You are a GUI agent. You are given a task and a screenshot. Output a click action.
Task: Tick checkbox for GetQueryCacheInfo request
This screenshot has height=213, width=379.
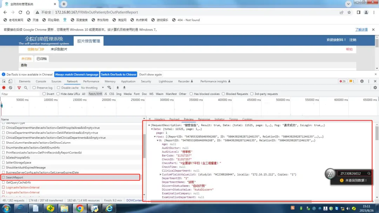click(4, 183)
